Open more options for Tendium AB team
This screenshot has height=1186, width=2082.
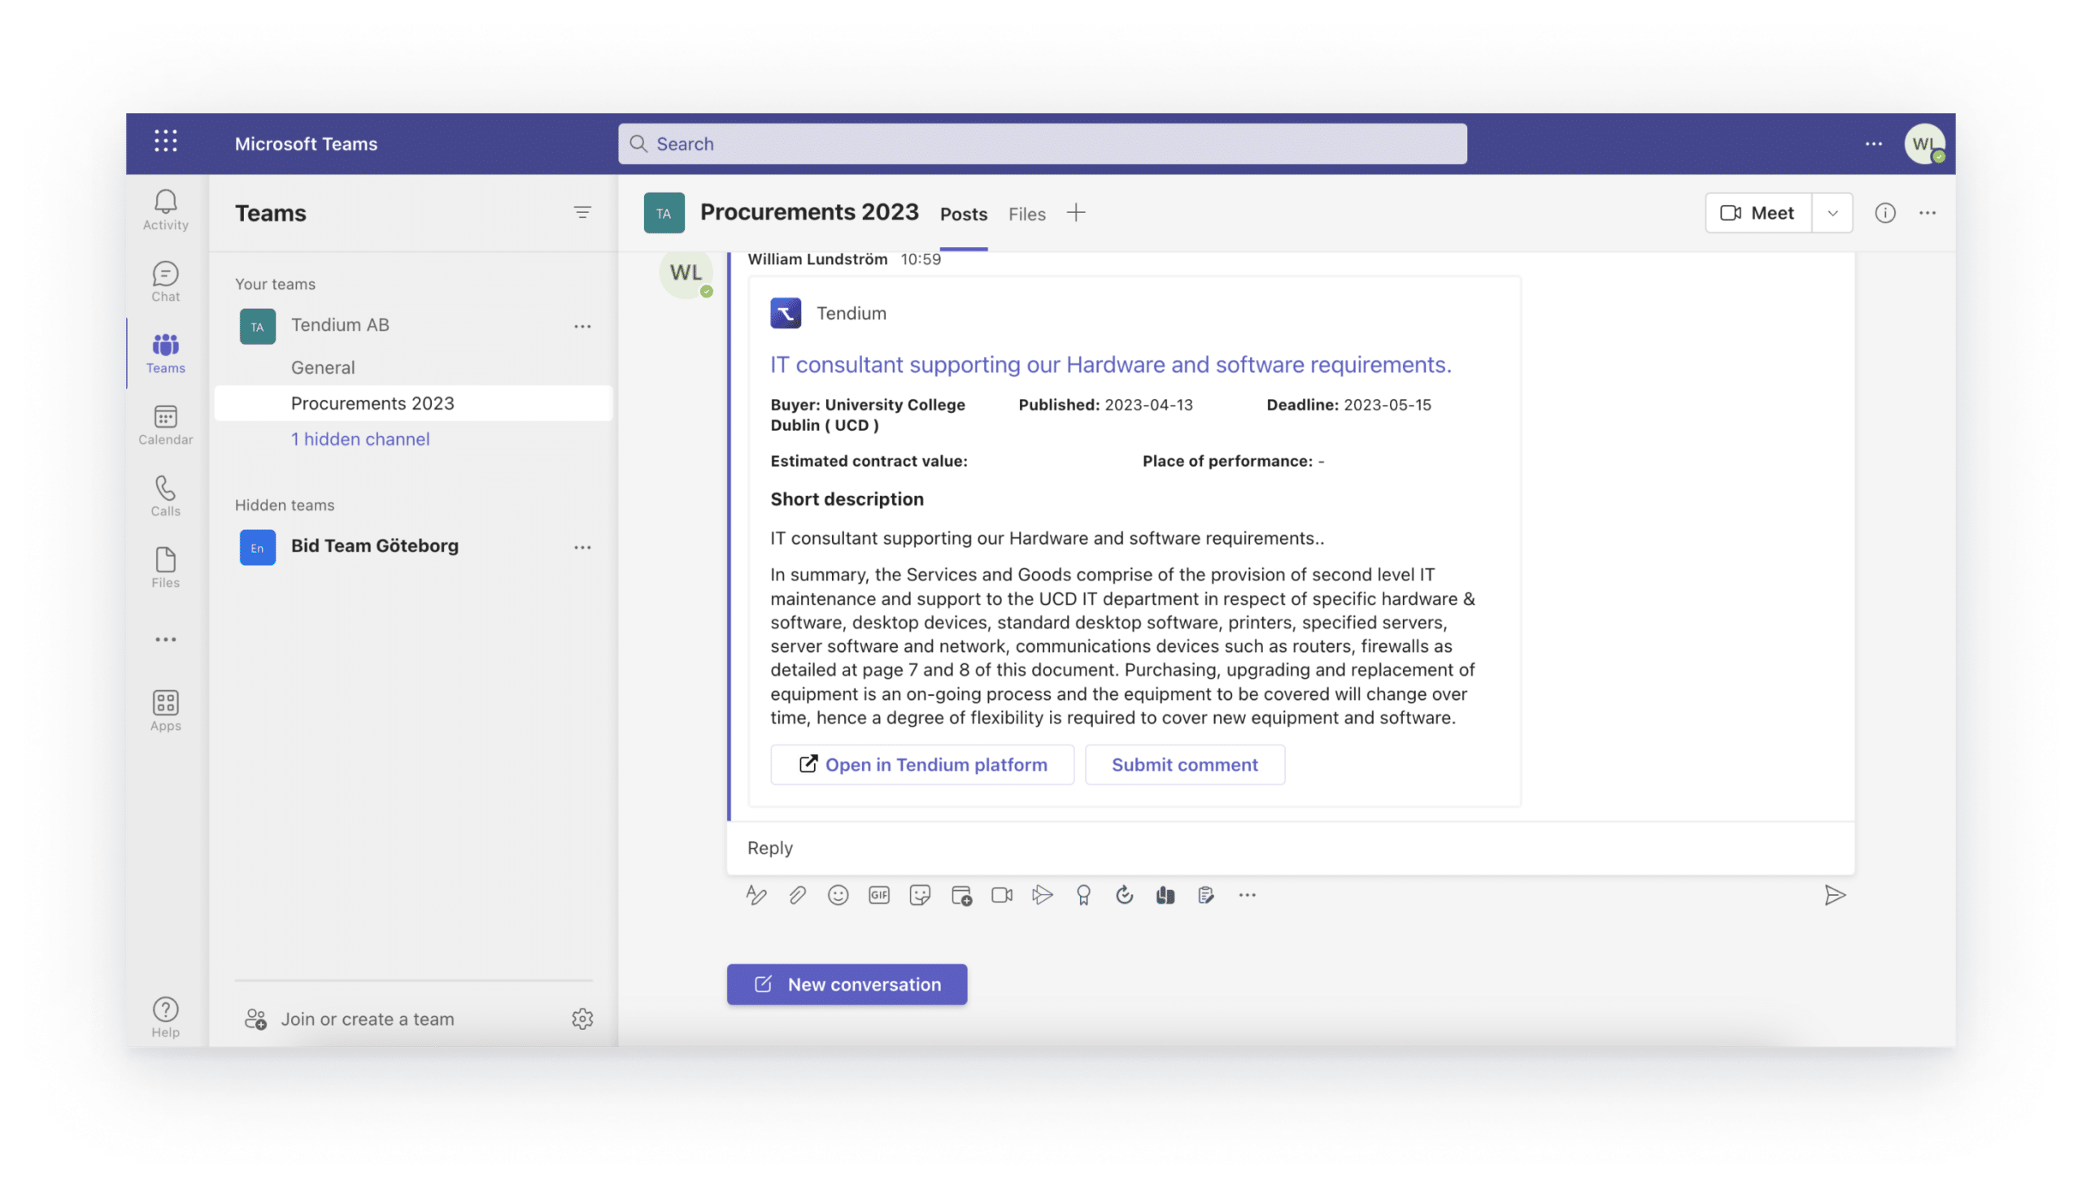[583, 325]
